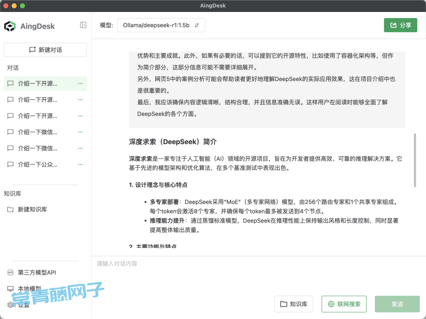The image size is (426, 319).
Task: Open more options for first 介绍一下微信... chat
Action: pyautogui.click(x=80, y=132)
